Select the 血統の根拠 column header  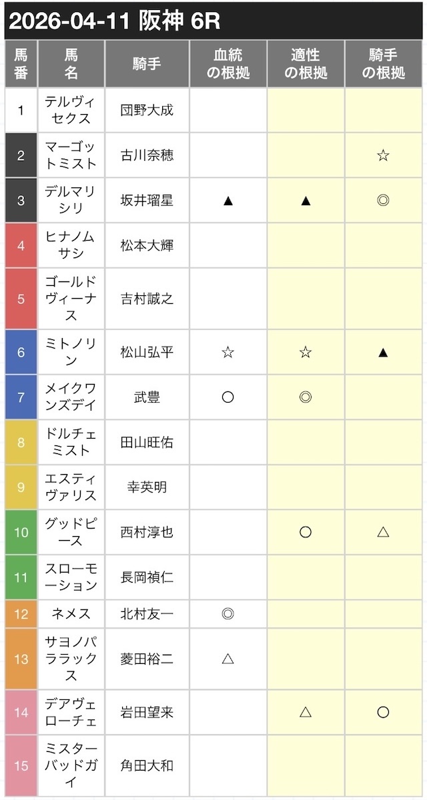coord(228,65)
